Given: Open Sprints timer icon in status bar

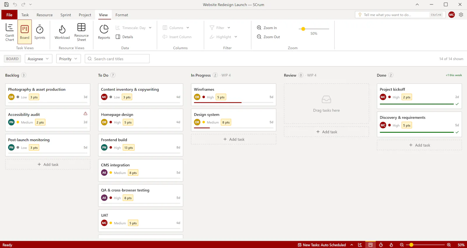Looking at the screenshot, I should [x=381, y=245].
